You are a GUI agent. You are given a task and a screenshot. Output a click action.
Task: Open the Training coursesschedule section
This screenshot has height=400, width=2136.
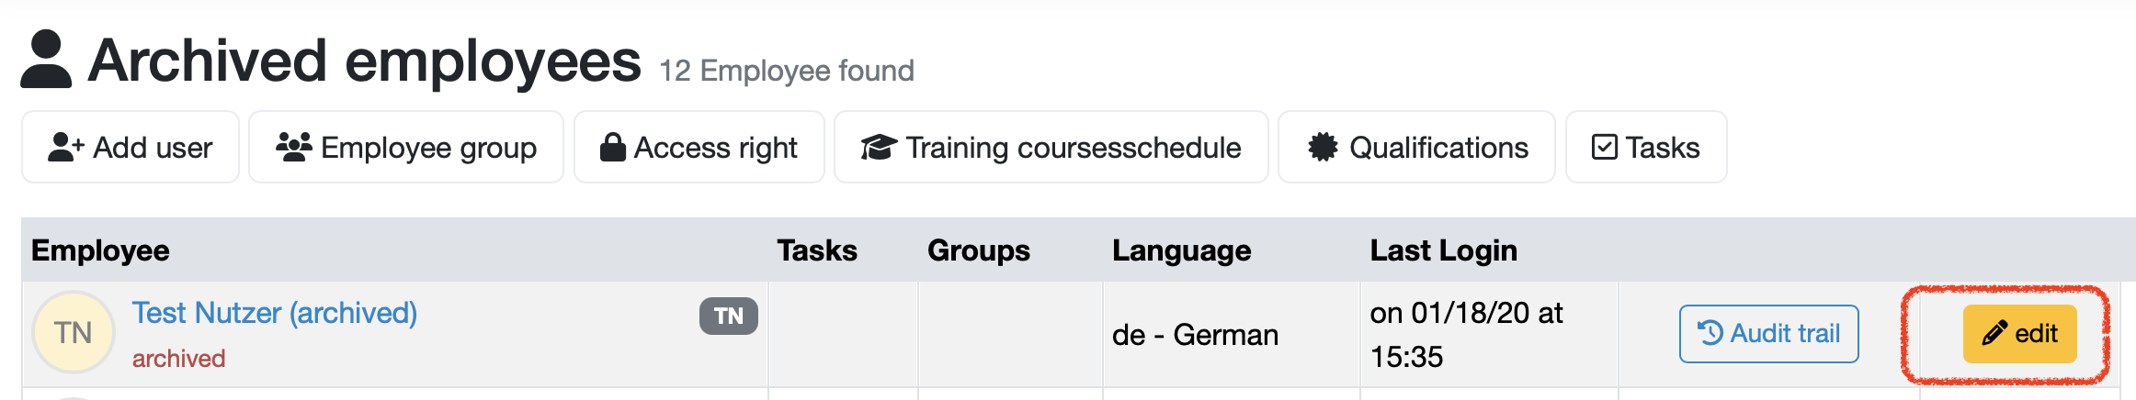(1051, 148)
